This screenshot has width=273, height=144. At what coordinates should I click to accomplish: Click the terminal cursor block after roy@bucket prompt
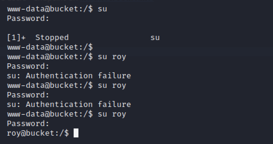click(76, 133)
